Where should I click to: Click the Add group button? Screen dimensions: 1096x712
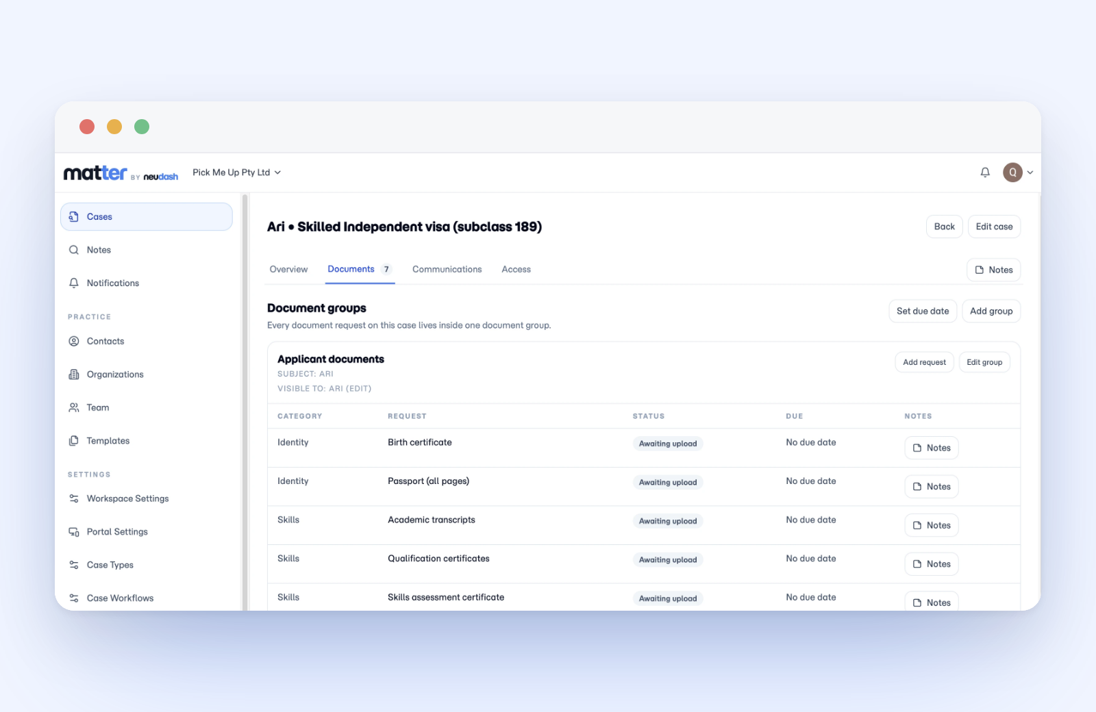coord(991,311)
